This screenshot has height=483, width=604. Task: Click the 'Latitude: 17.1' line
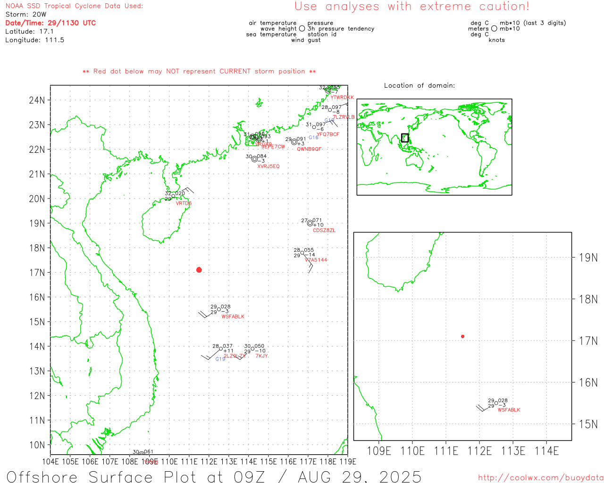(29, 32)
